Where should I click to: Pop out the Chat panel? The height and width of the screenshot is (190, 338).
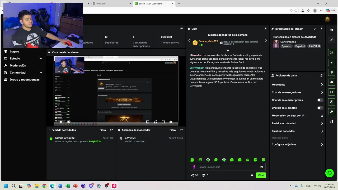tap(265, 29)
